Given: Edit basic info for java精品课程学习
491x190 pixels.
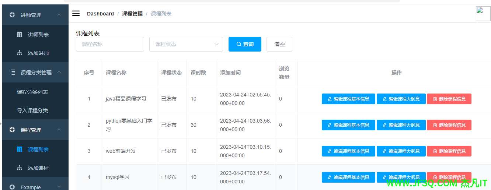Looking at the screenshot, I should tap(348, 99).
